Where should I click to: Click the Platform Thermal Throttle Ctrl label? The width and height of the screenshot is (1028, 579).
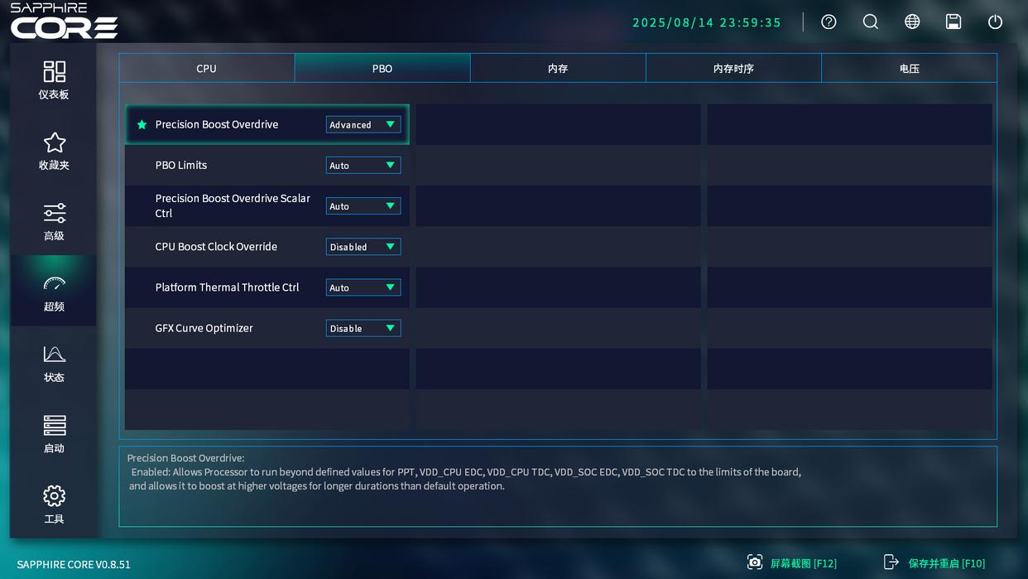tap(227, 287)
